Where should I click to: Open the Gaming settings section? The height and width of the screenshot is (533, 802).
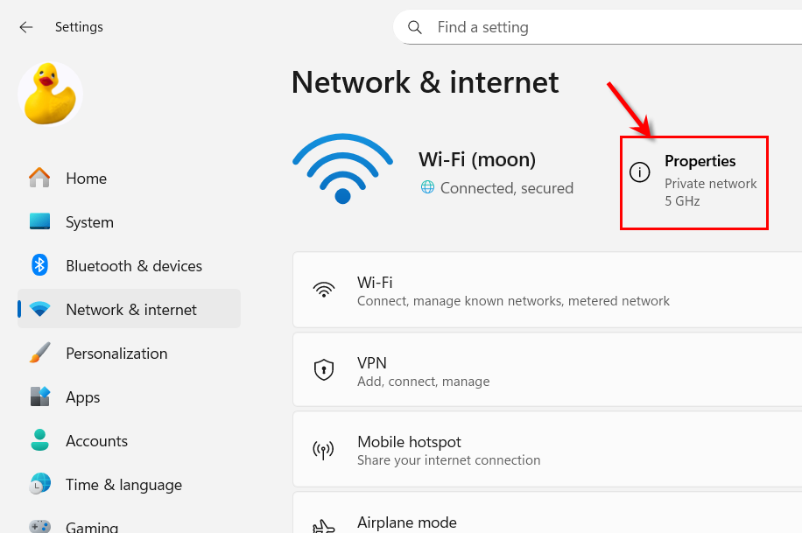(92, 527)
